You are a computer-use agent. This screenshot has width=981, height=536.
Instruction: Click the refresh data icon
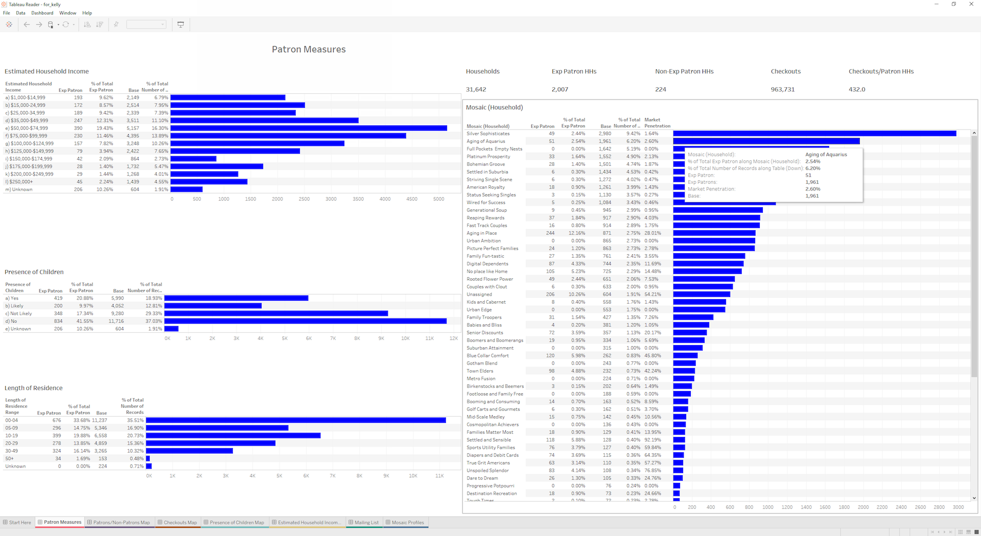(x=66, y=25)
